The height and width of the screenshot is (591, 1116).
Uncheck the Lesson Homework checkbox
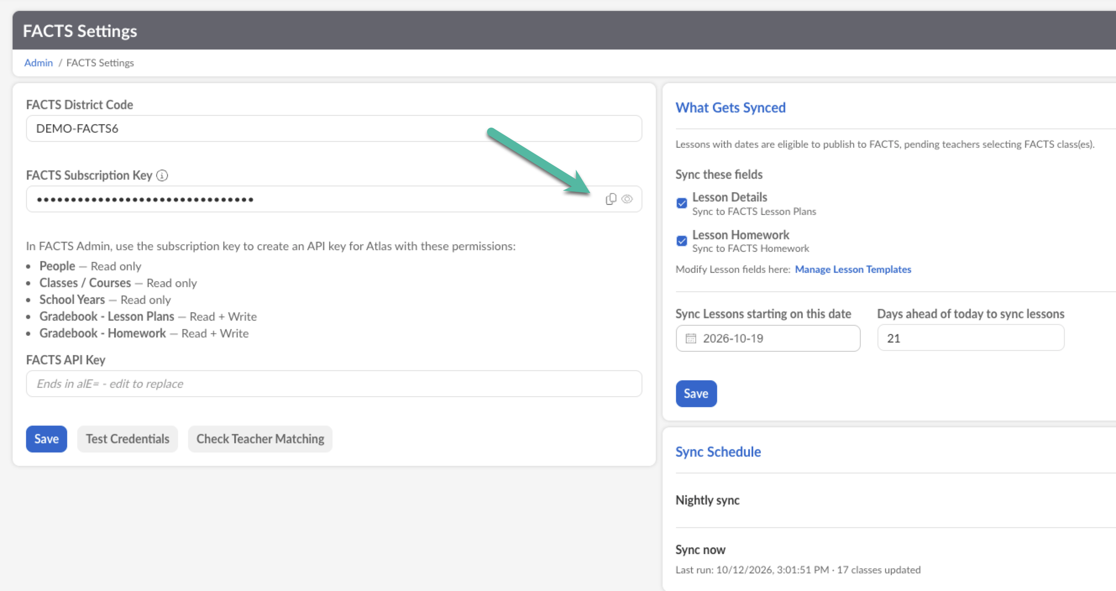(681, 241)
